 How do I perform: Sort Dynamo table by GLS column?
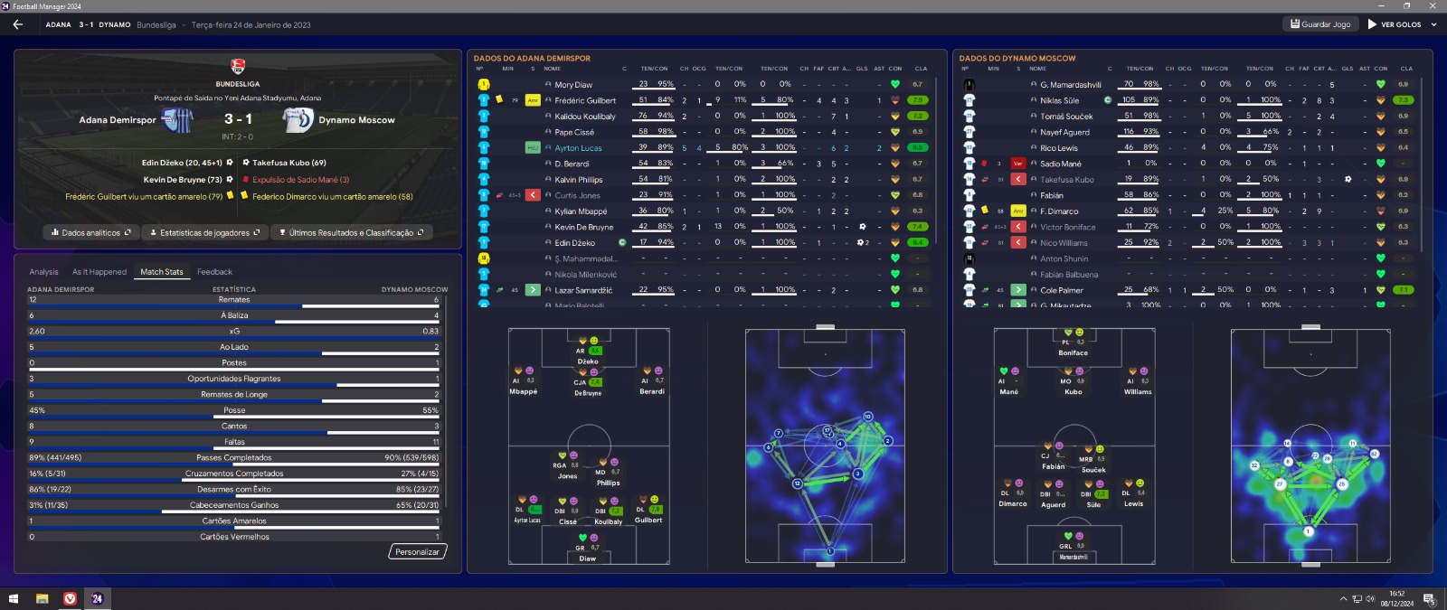[x=1348, y=69]
